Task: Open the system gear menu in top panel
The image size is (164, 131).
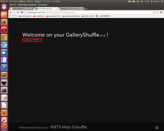Action: point(162,2)
